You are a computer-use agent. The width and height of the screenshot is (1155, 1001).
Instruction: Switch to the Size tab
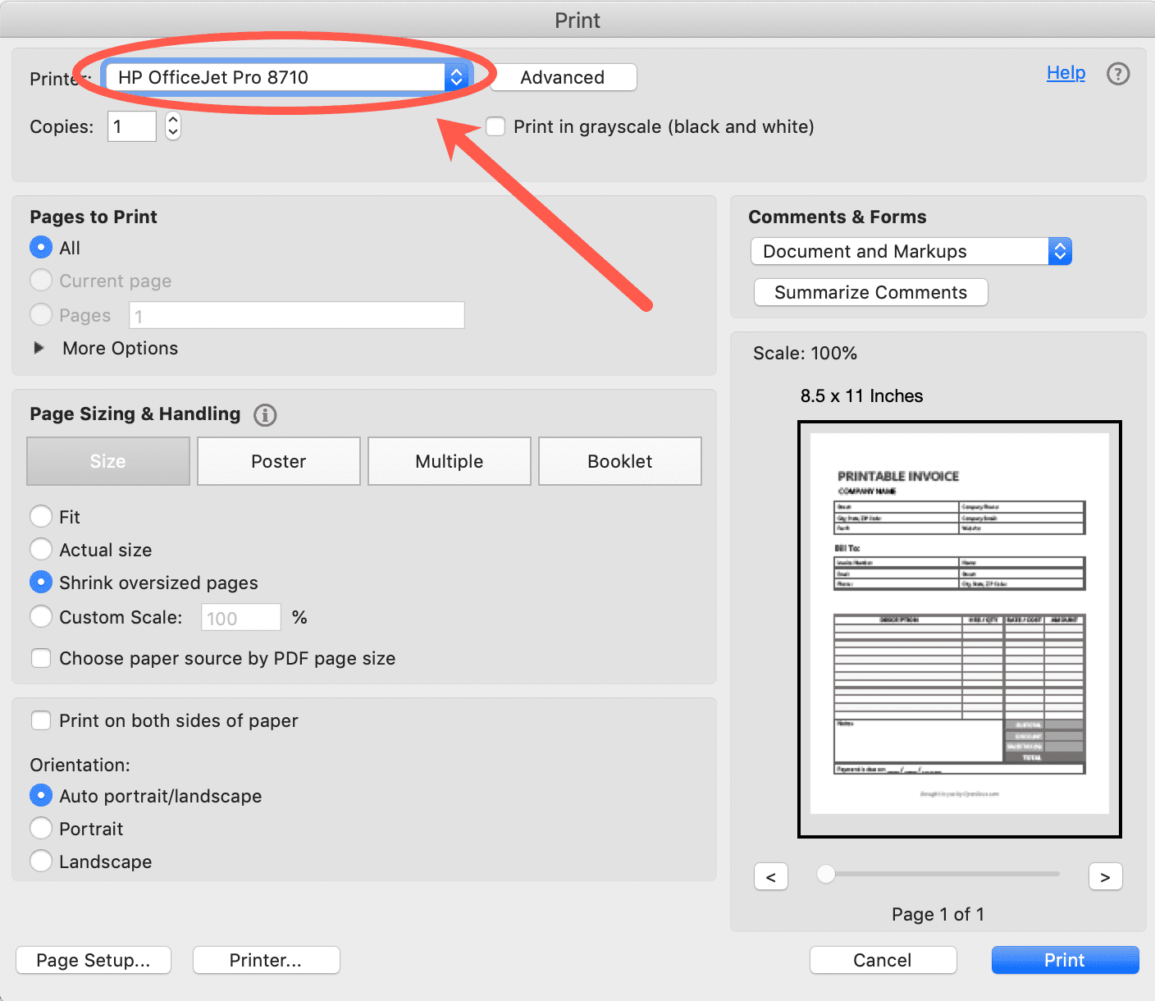[108, 461]
